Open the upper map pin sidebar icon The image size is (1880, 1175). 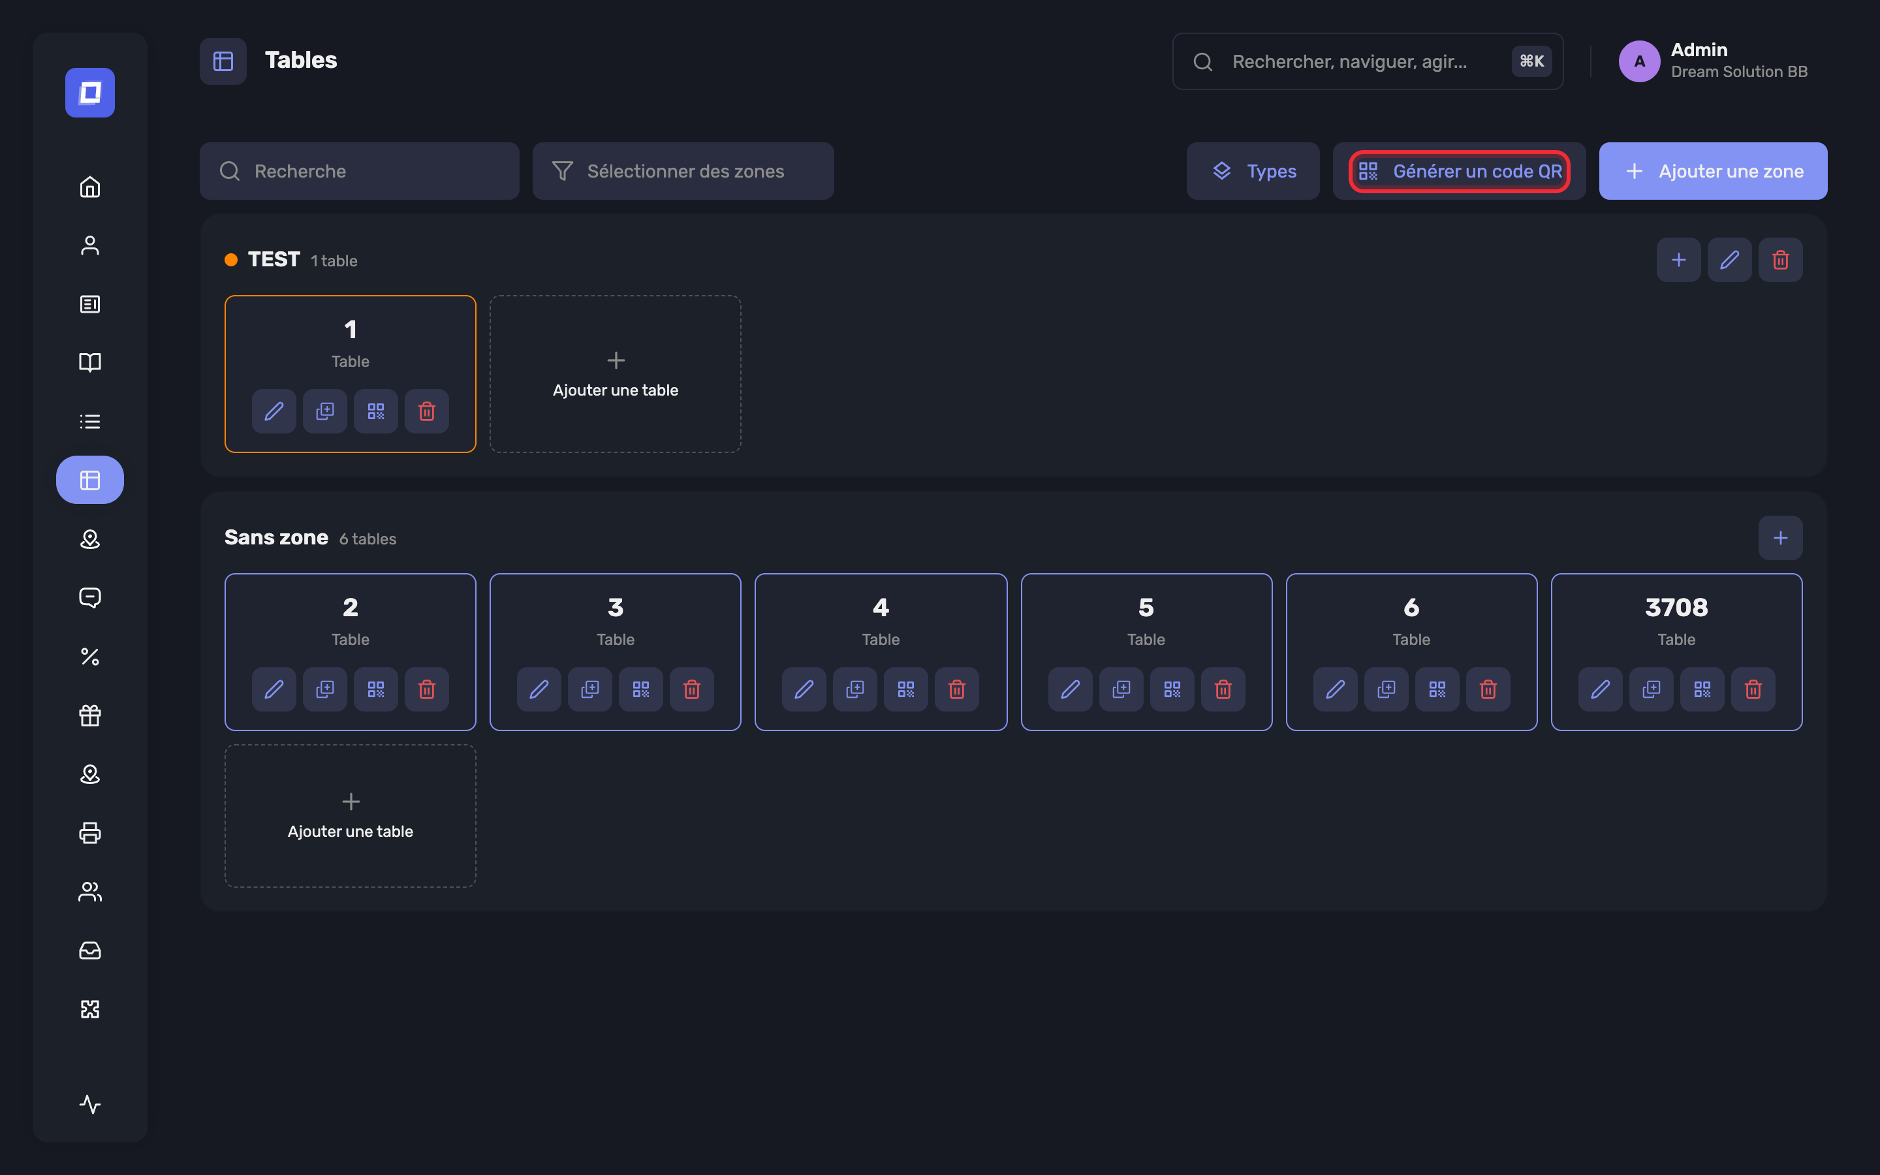pyautogui.click(x=90, y=539)
